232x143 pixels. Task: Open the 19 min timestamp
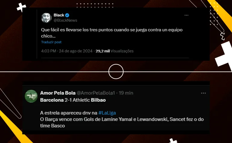point(126,93)
